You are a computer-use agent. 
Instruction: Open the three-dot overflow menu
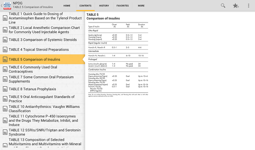(x=249, y=6)
